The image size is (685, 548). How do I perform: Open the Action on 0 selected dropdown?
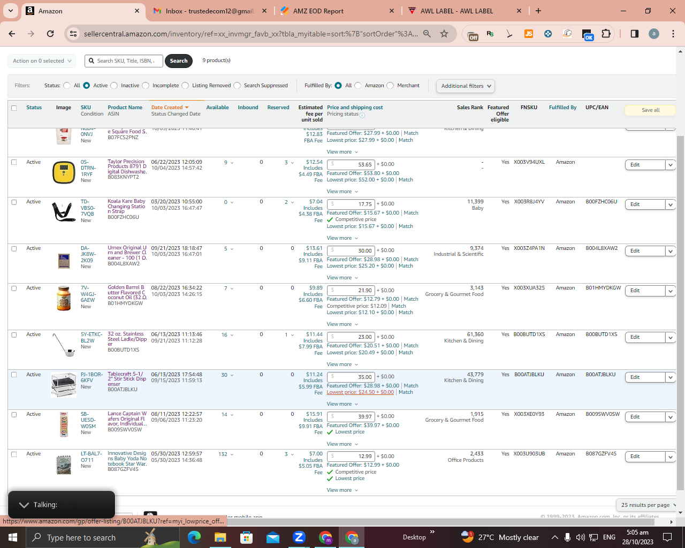click(42, 61)
